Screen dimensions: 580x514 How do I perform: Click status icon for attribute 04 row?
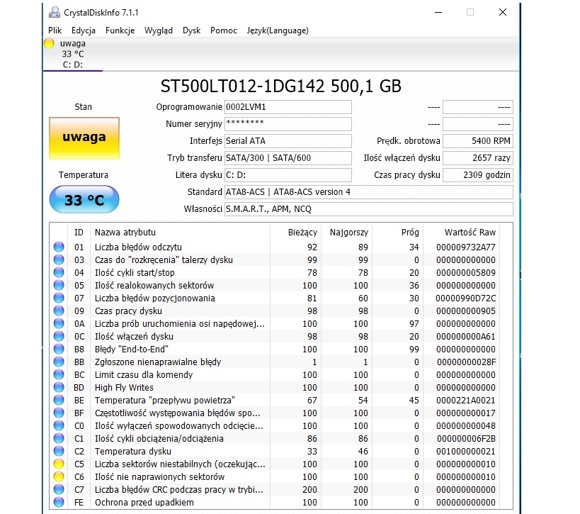59,272
